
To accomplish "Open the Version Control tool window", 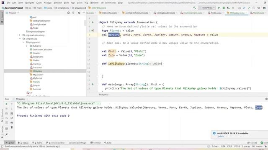I will pyautogui.click(x=55, y=142).
